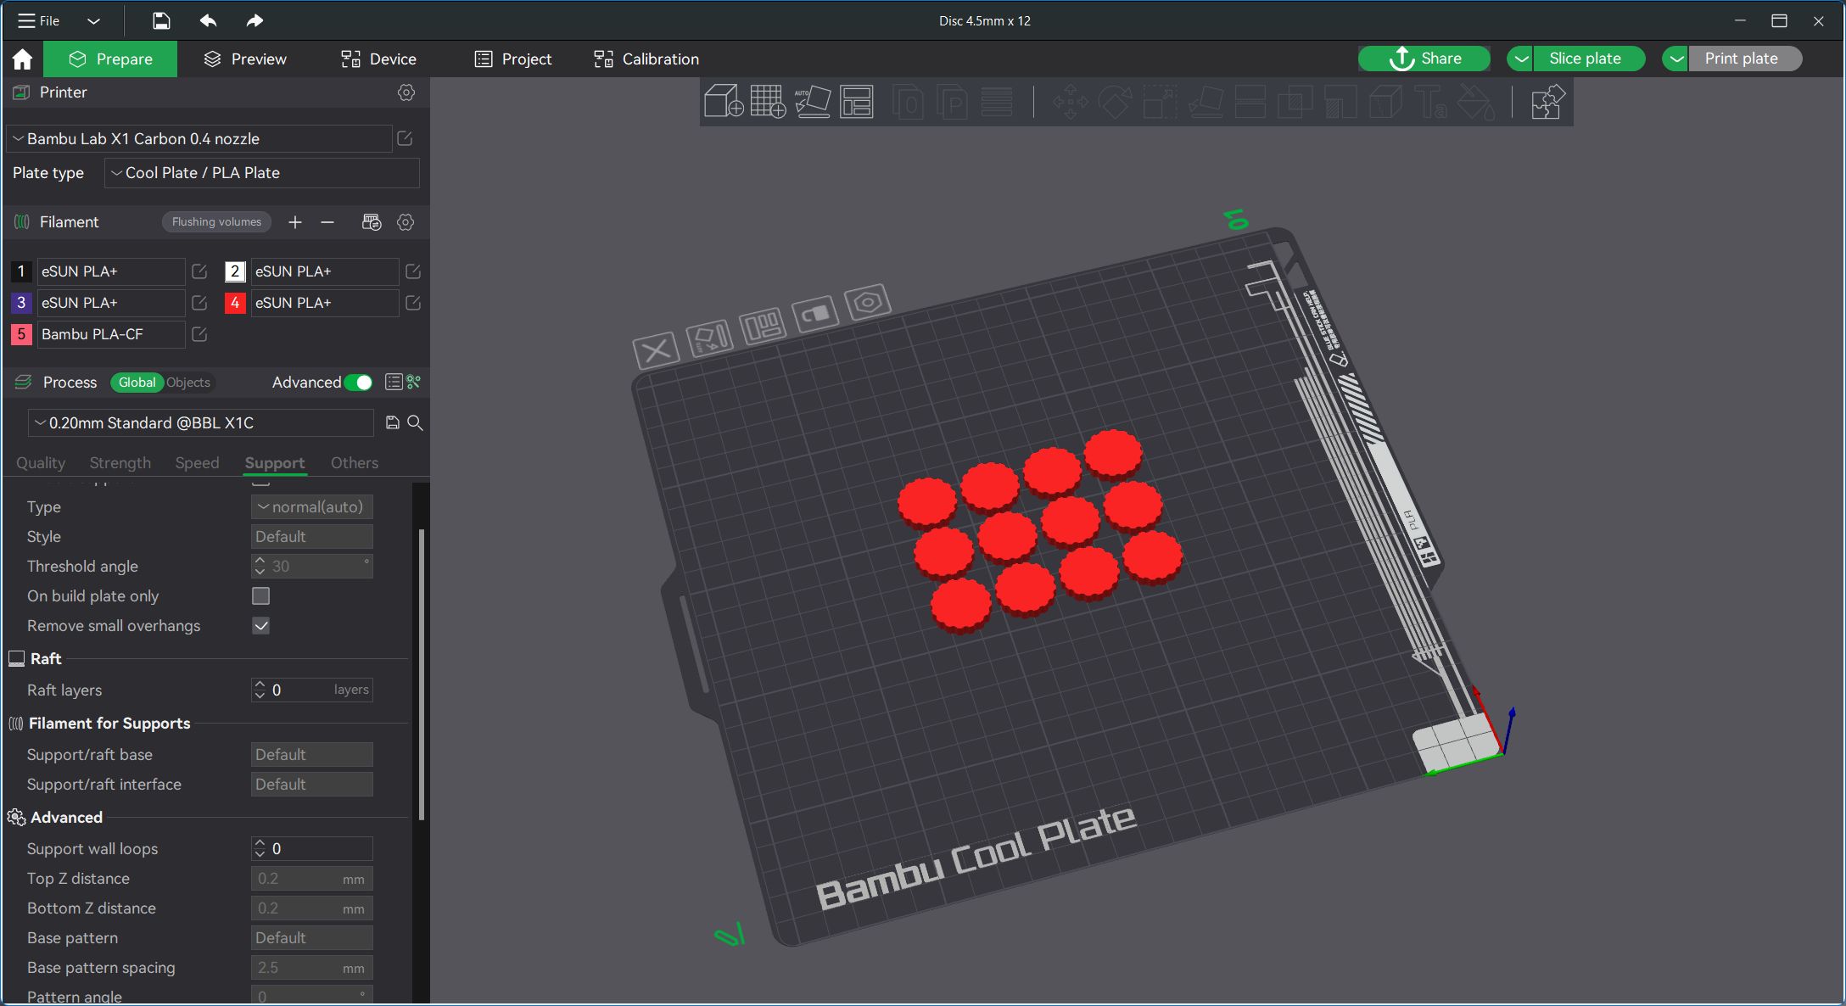Open the Assembly view icon in toolbar

tap(1547, 102)
